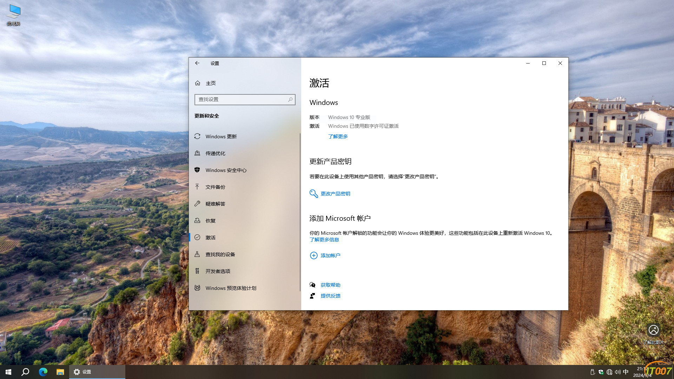Minimize the Settings window
Screen dimensions: 674x379
coord(528,63)
